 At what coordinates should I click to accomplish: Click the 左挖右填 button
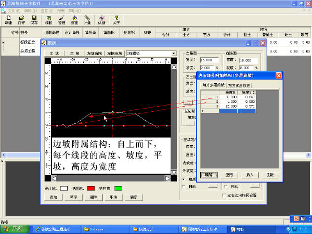114,54
